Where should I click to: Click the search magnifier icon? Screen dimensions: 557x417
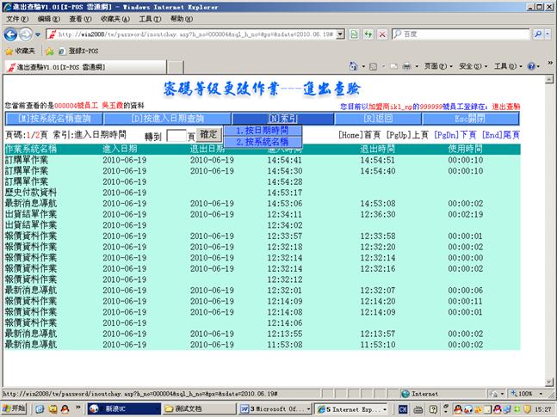click(536, 34)
